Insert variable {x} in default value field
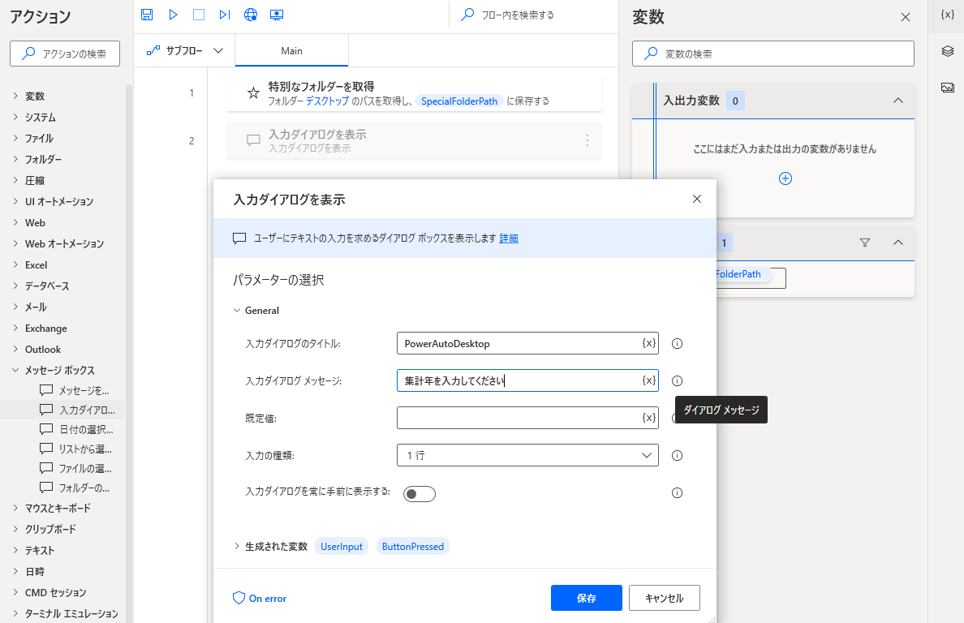The image size is (964, 623). point(648,418)
